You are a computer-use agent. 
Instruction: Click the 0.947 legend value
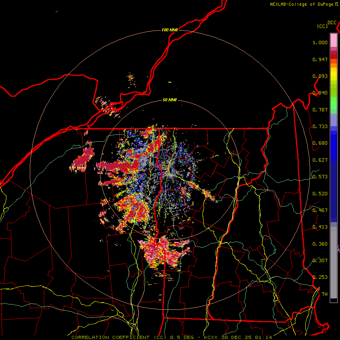320,59
